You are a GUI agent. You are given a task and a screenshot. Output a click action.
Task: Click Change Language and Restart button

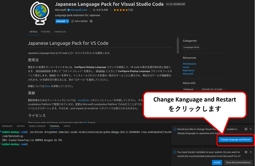(236, 140)
